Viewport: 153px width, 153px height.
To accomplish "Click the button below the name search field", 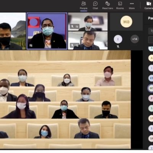I will 151,40.
